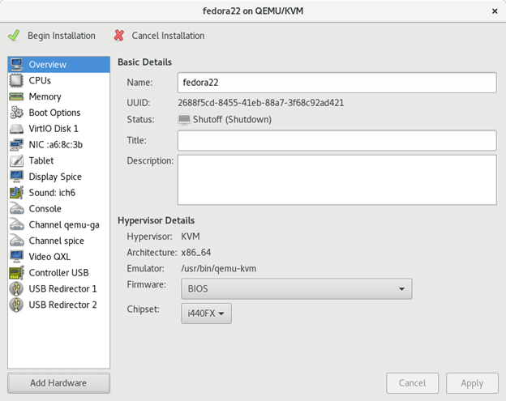
Task: Select the USB Redirector 1 icon
Action: pyautogui.click(x=16, y=289)
